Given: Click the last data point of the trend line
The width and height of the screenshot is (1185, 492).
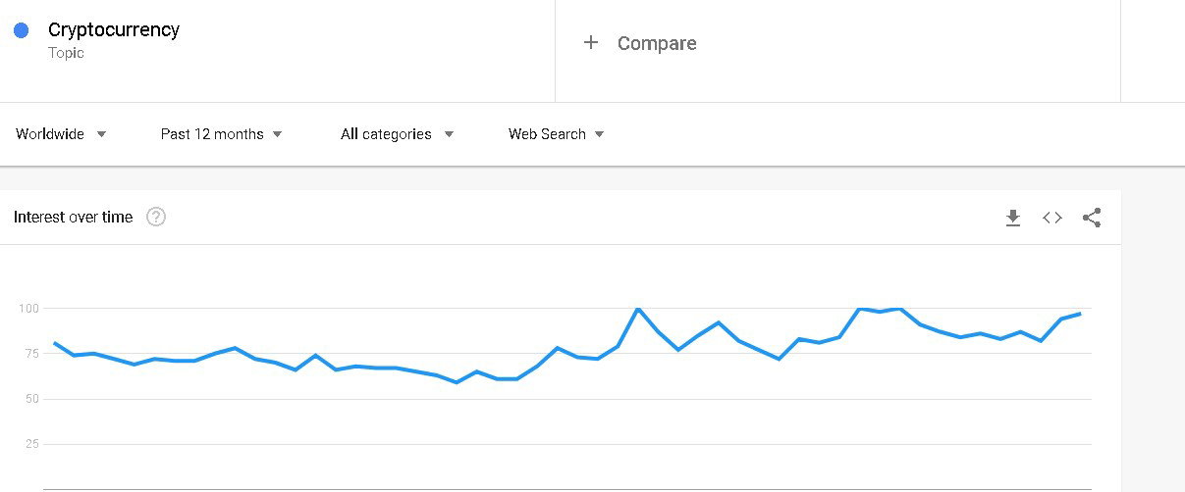Looking at the screenshot, I should [1080, 314].
